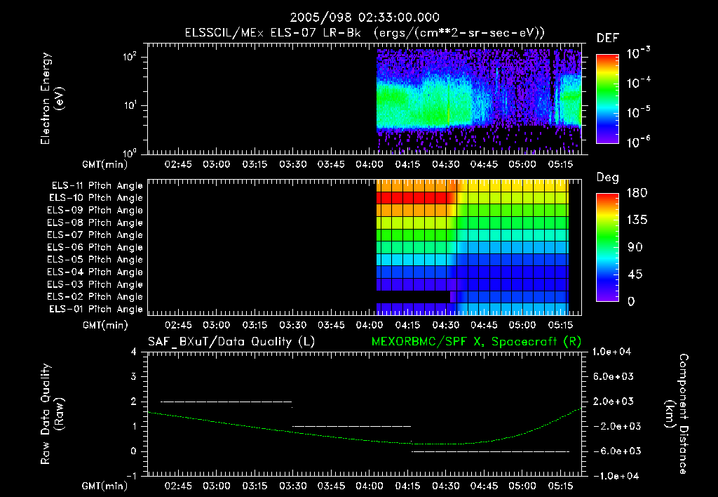Screen dimensions: 718x497
Task: Click the SAF_BXuT/Data Quality (L) label
Action: point(231,342)
